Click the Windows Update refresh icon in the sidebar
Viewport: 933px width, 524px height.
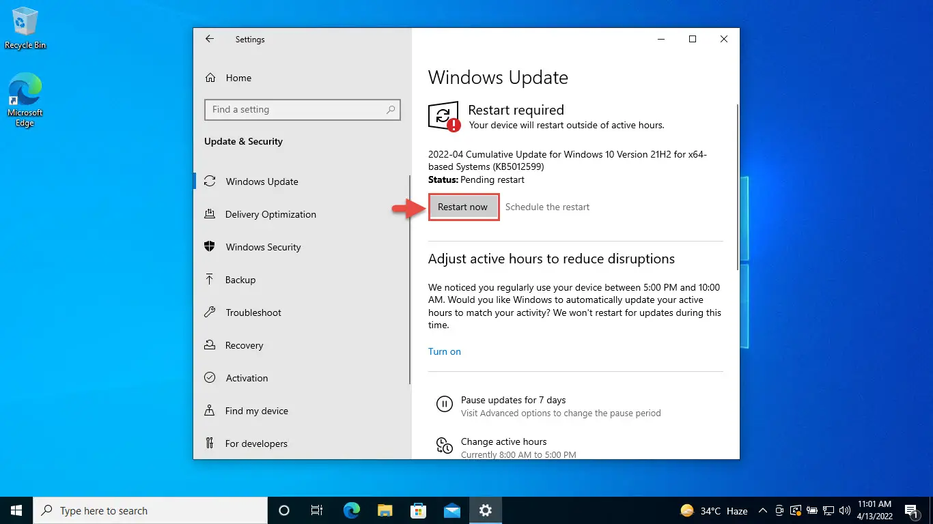(210, 181)
